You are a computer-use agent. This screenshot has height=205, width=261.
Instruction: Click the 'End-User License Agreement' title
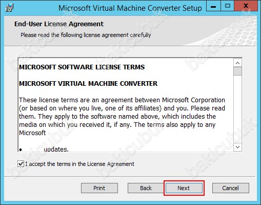(x=59, y=24)
